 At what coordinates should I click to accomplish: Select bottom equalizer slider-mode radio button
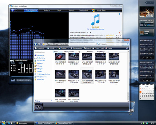click(12, 70)
